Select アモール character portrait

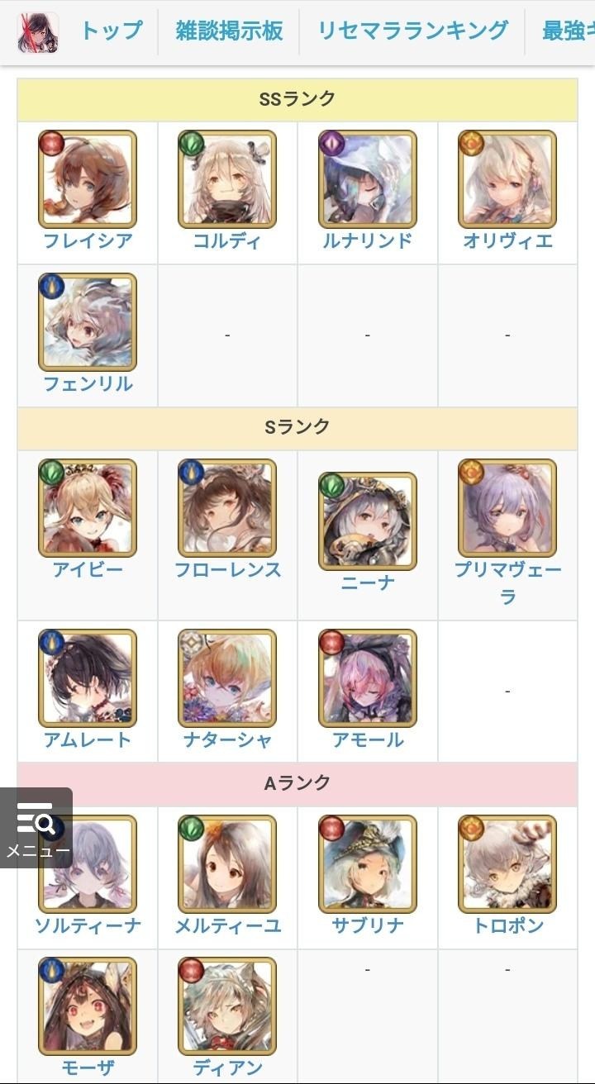368,678
